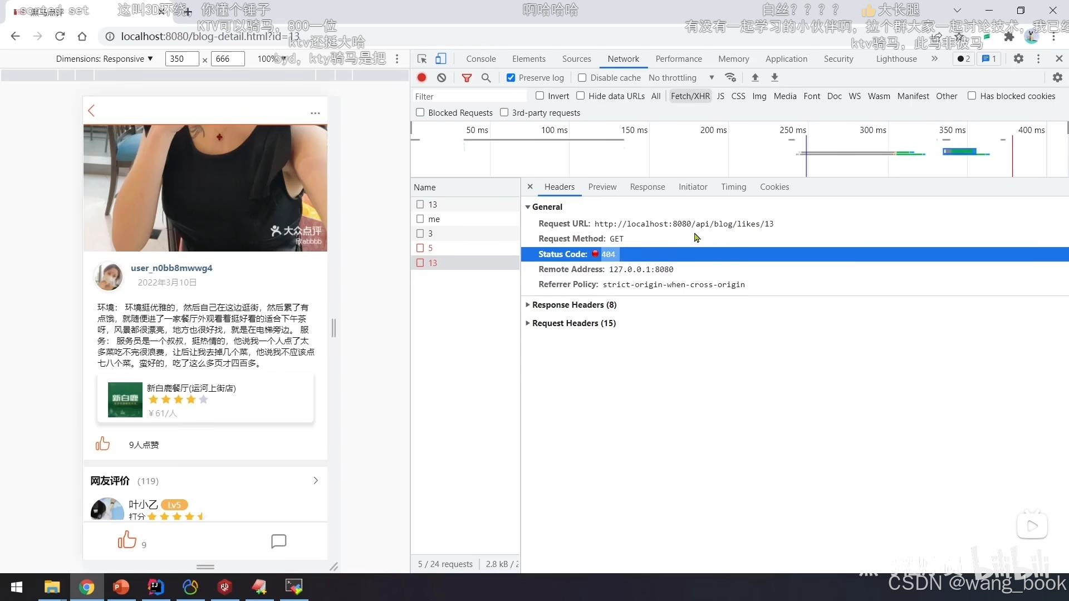The height and width of the screenshot is (601, 1069).
Task: Check the Invert filter option
Action: (540, 96)
